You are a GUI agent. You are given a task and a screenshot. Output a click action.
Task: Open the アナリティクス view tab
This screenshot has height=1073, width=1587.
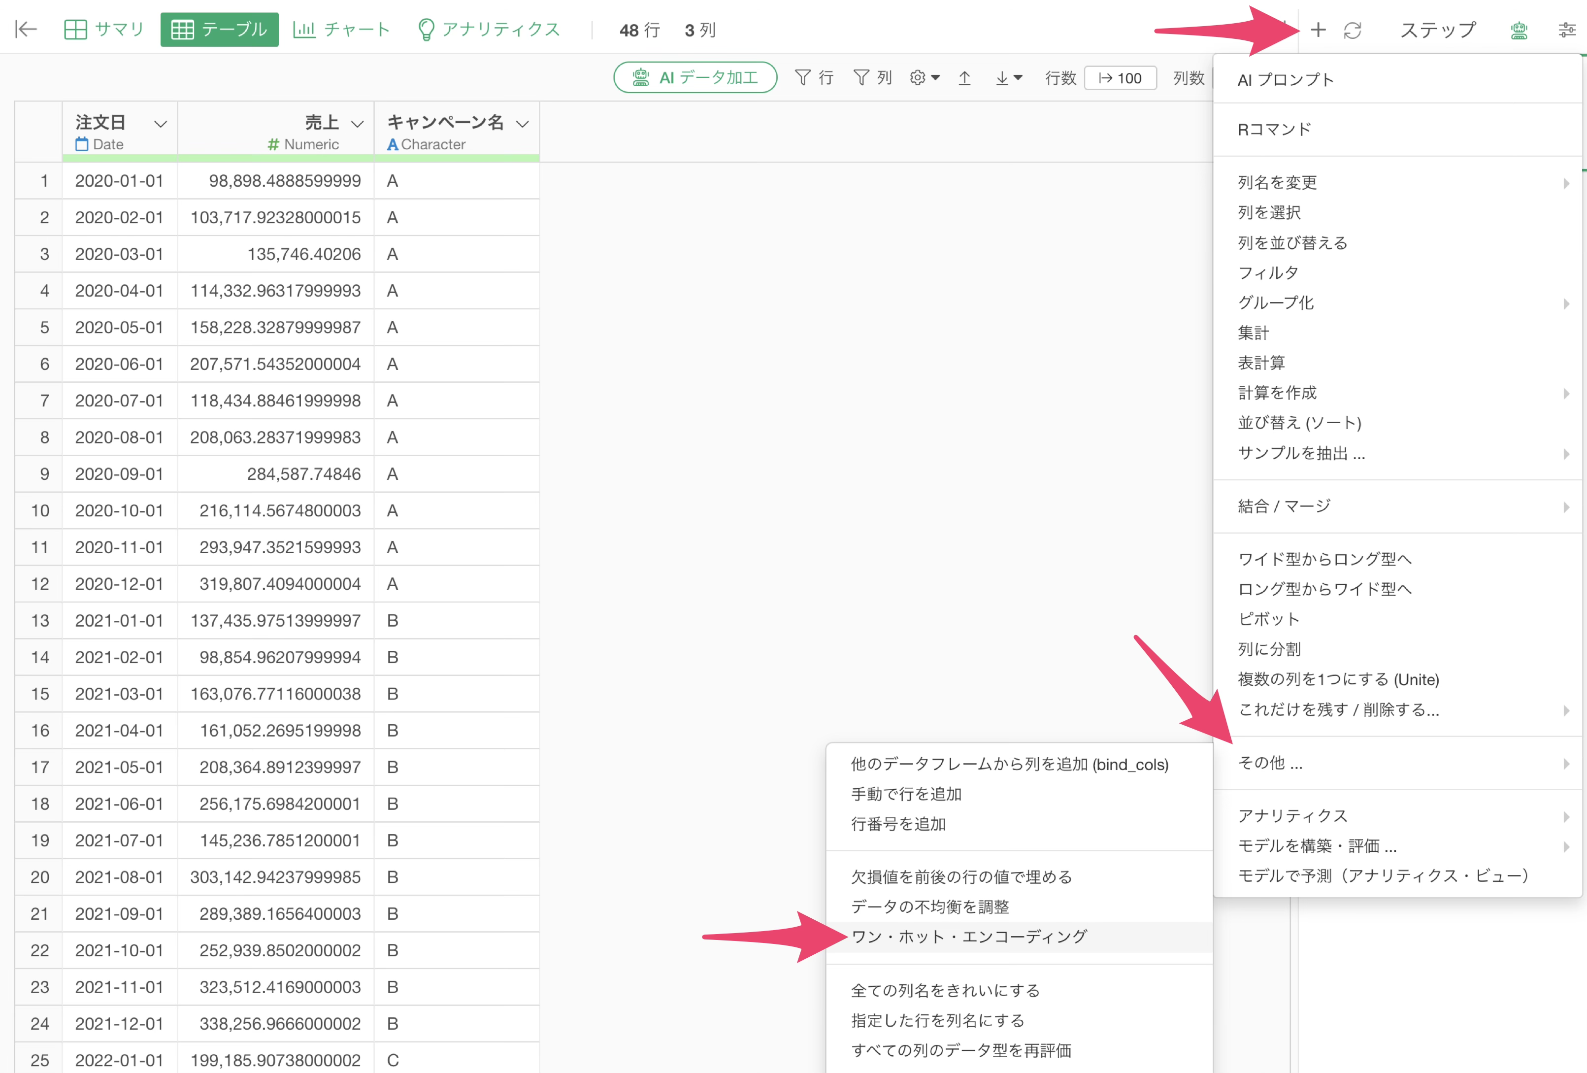coord(489,30)
